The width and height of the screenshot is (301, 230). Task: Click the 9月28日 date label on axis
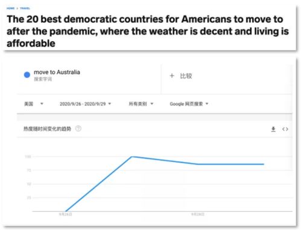[x=198, y=214]
